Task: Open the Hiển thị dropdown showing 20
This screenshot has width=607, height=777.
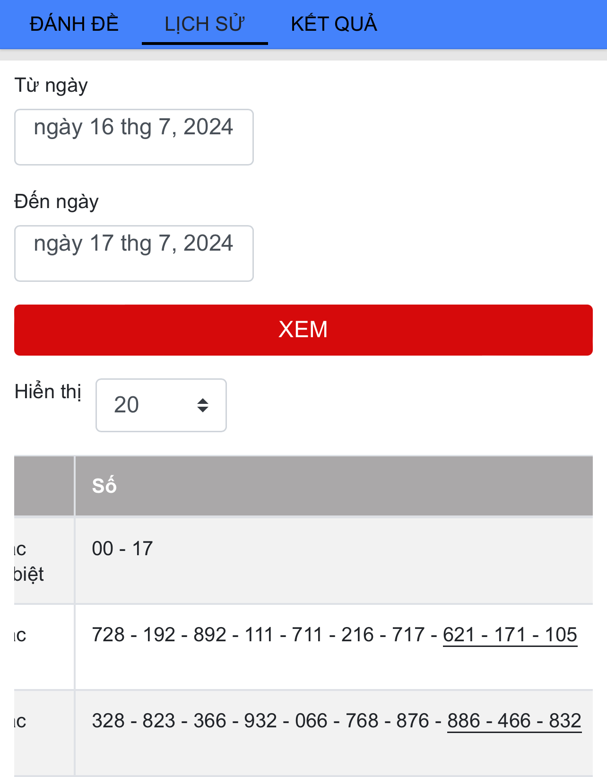Action: (161, 405)
